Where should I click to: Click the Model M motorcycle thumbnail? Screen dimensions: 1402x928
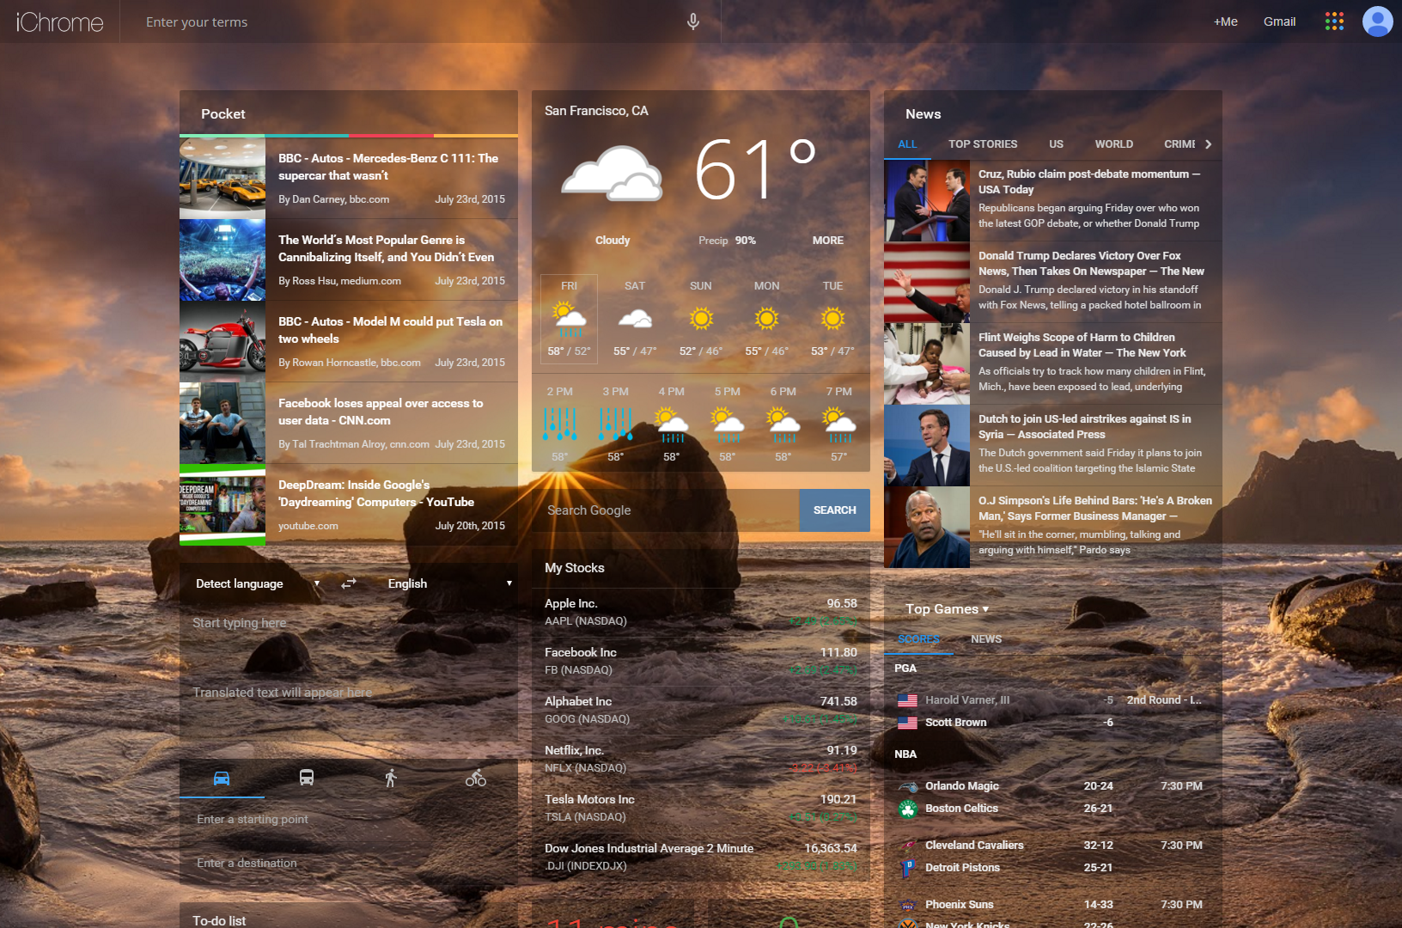[222, 341]
